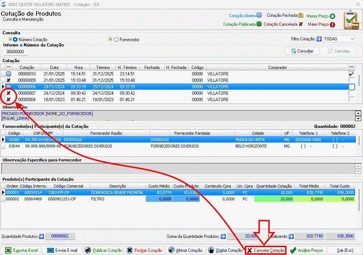363x255 pixels.
Task: Tick the checkbox on quotation 00000004 row
Action: point(352,100)
